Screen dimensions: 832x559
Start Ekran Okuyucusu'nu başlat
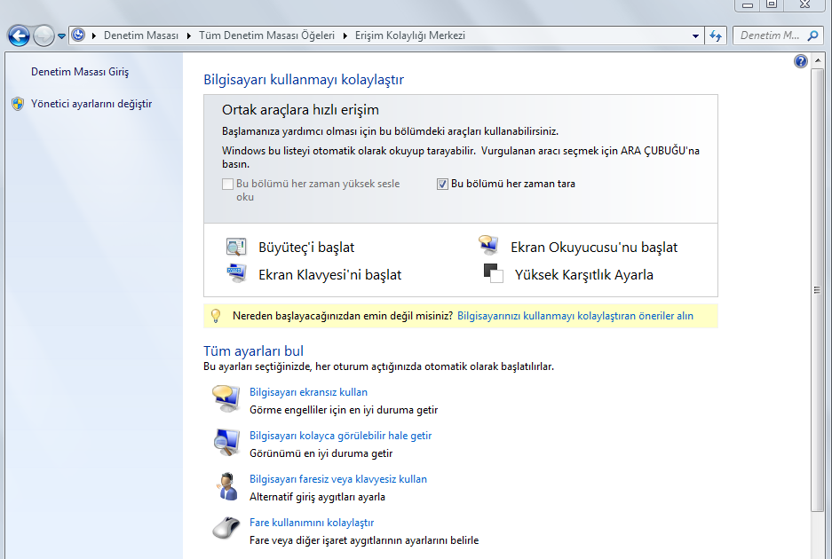pos(594,248)
